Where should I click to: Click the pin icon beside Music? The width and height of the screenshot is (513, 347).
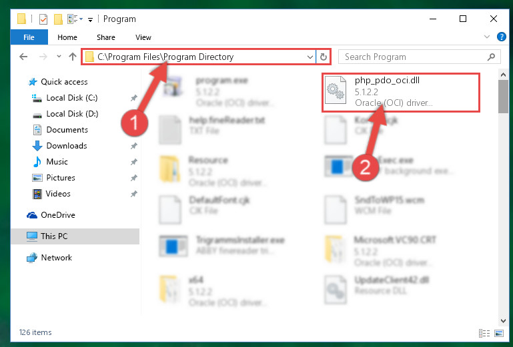click(x=134, y=162)
